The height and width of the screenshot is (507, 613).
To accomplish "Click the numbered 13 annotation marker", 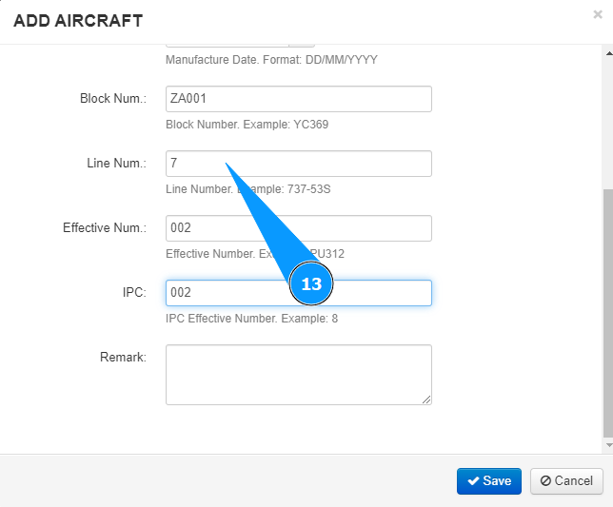I will point(311,283).
